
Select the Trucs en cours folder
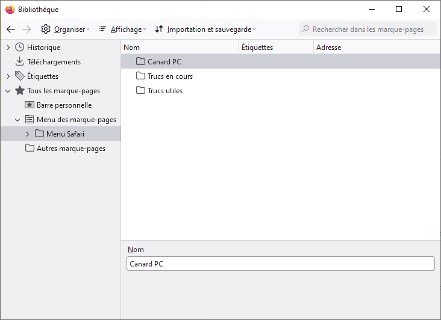(x=281, y=76)
